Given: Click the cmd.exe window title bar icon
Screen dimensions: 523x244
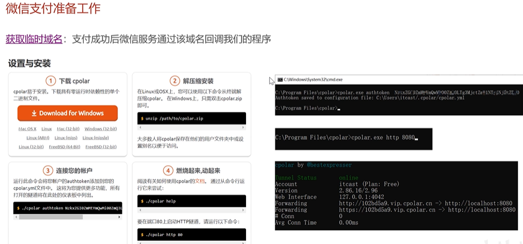Looking at the screenshot, I should point(280,79).
